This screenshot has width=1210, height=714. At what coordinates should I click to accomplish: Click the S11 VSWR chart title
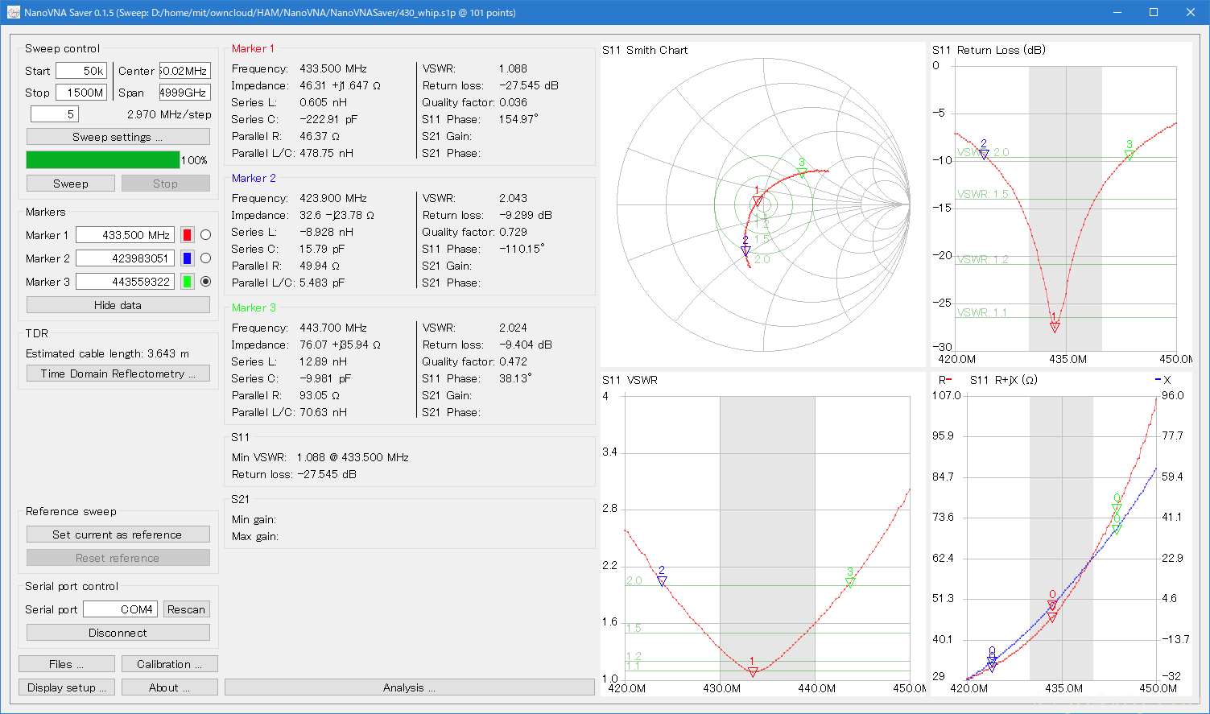tap(630, 380)
